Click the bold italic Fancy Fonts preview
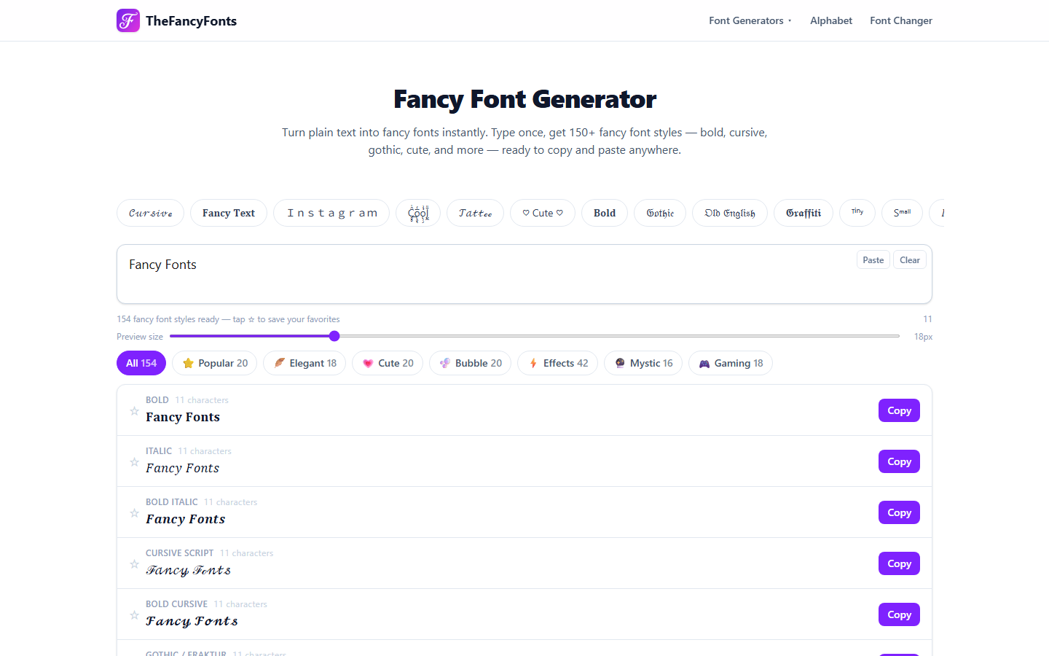 (x=185, y=519)
